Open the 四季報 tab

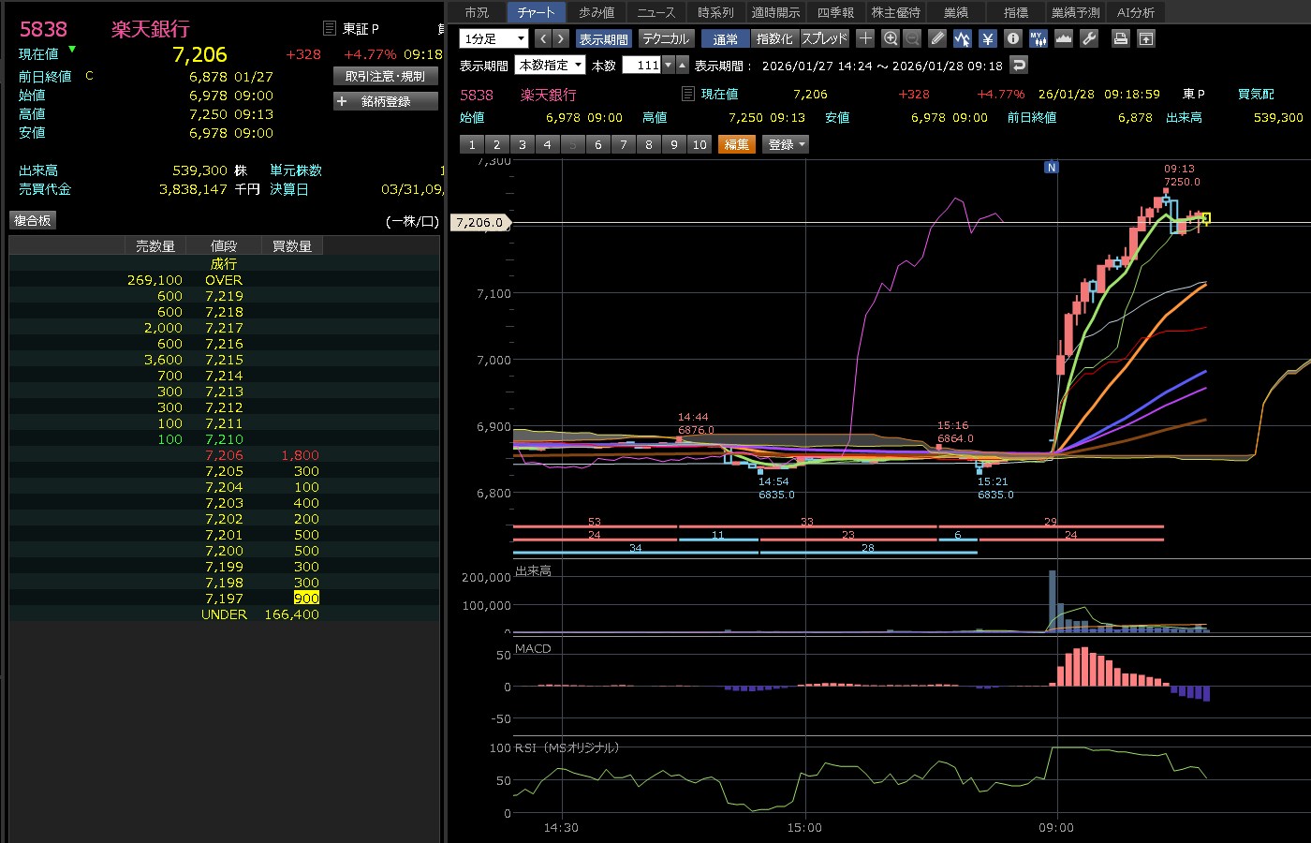coord(835,12)
